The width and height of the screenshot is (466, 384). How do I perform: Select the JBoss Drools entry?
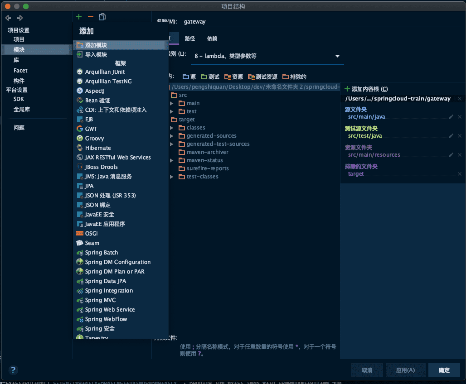[121, 167]
